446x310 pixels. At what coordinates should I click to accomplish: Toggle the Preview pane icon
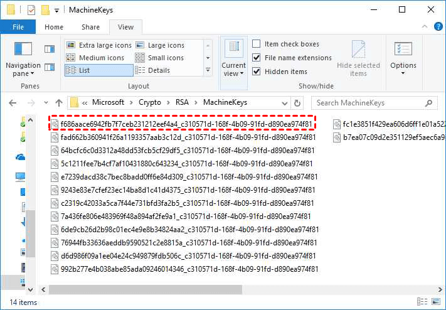click(x=50, y=49)
